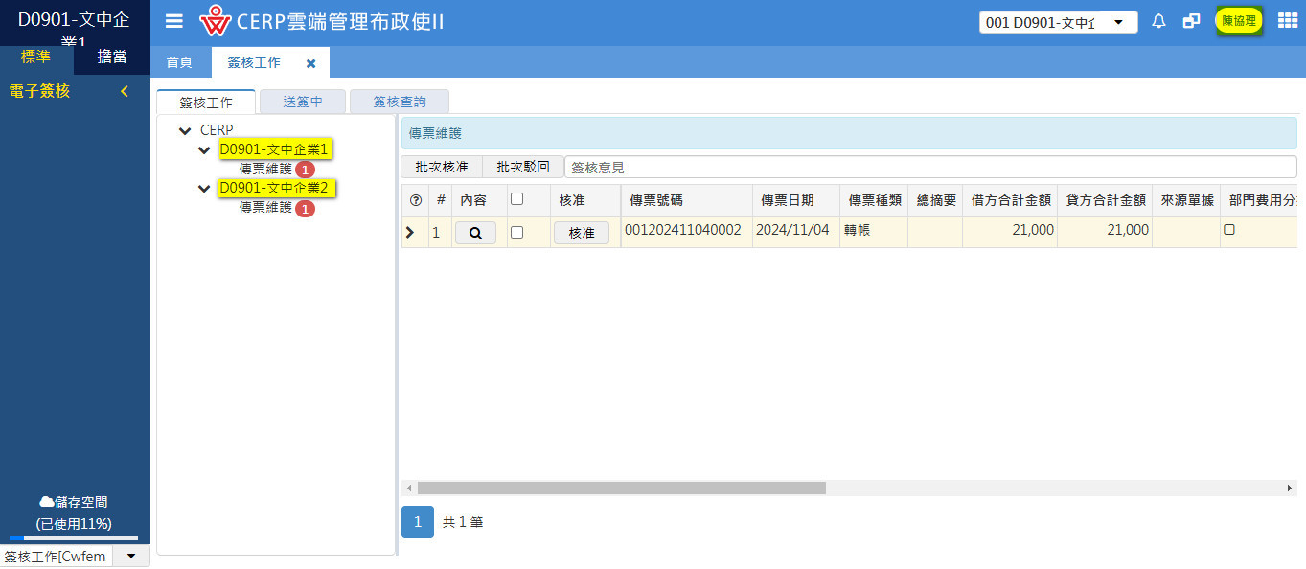
Task: Click the magnifier content button in row 1
Action: [475, 233]
